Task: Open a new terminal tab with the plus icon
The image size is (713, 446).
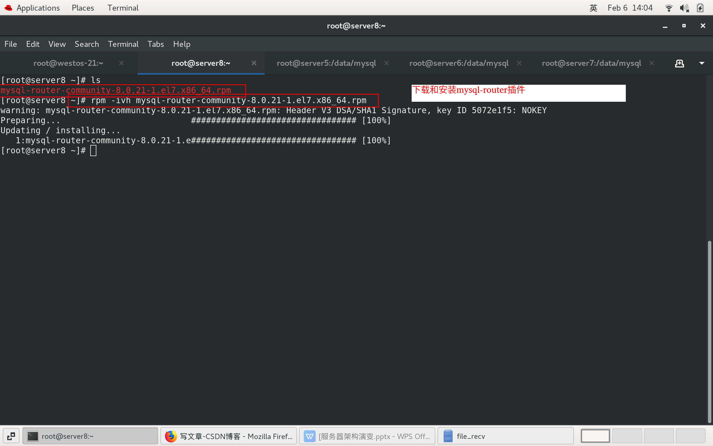Action: (x=680, y=63)
